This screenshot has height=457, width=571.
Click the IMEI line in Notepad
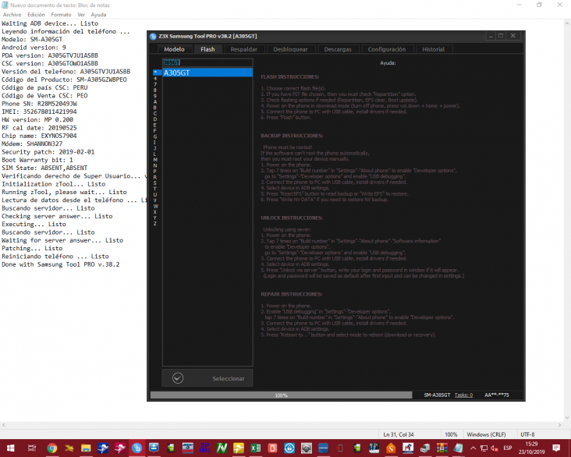point(39,112)
